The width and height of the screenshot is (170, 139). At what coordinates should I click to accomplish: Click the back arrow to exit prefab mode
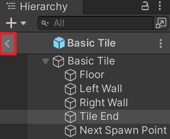pyautogui.click(x=7, y=44)
